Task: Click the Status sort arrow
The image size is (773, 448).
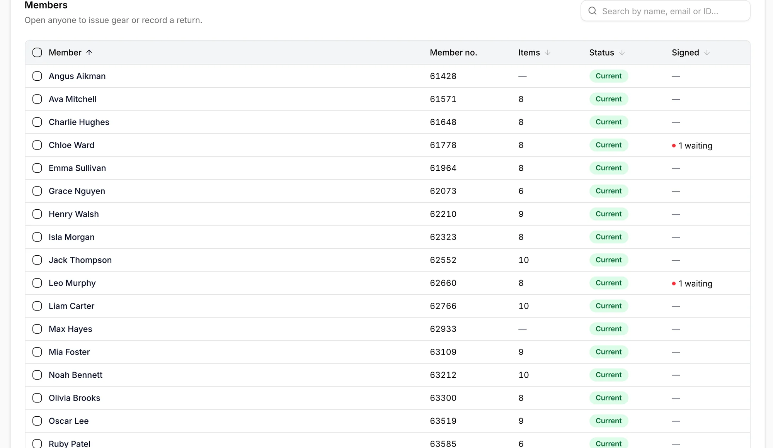Action: [x=621, y=53]
